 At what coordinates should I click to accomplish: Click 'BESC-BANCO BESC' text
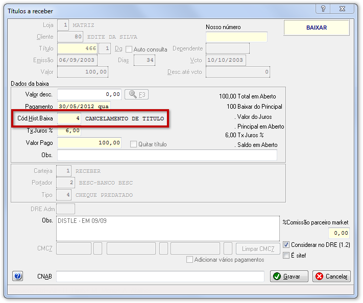(x=106, y=183)
